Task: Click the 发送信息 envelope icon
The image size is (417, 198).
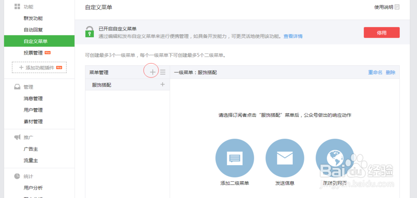Action: [284, 158]
